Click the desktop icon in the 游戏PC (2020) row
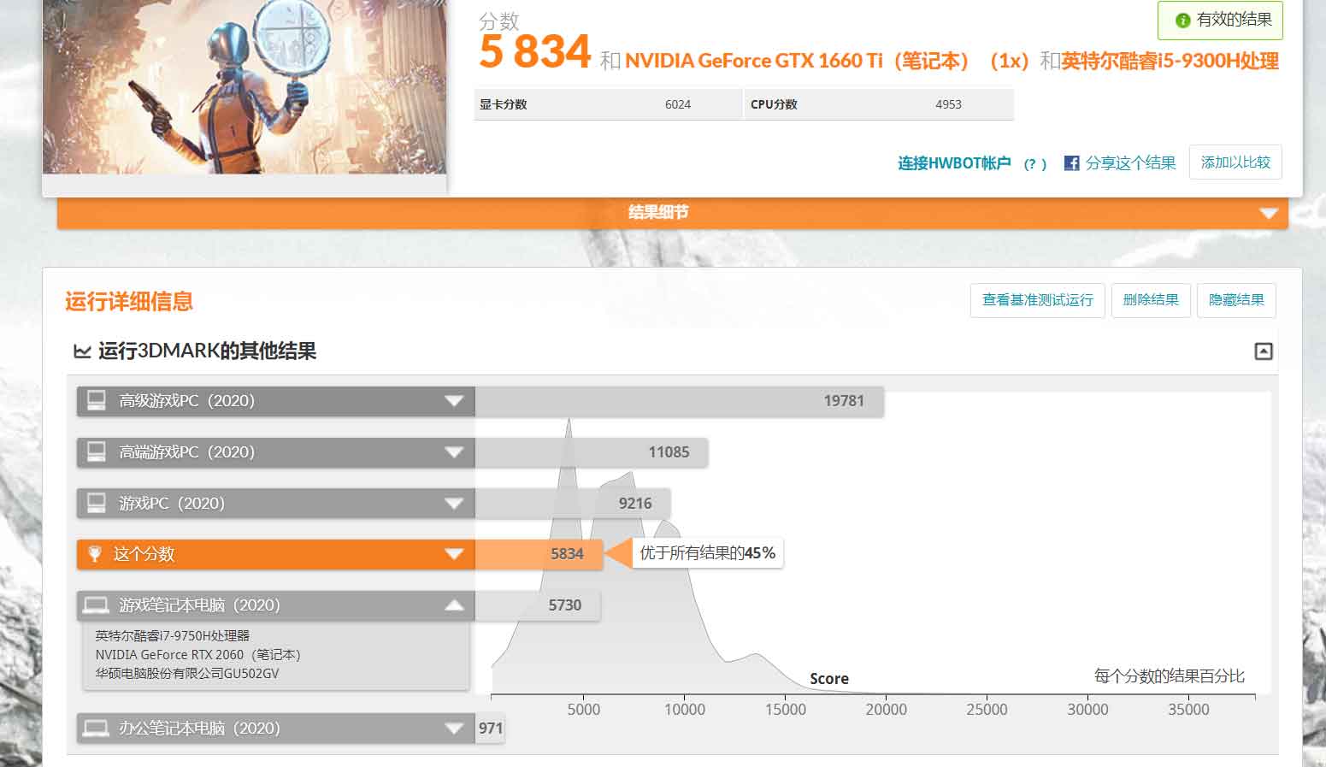The height and width of the screenshot is (767, 1326). [x=97, y=503]
